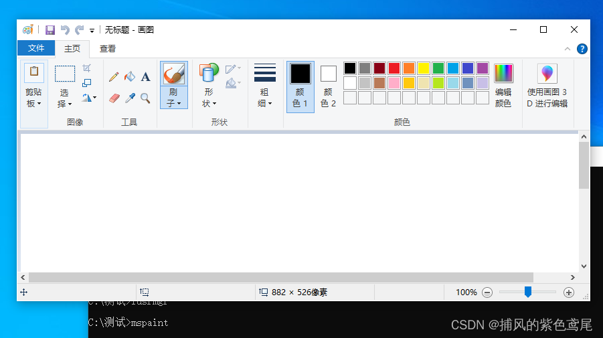Pick the orange color swatch
This screenshot has width=603, height=338.
point(409,68)
